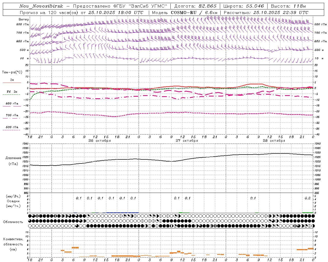This screenshot has width=328, height=262.
Task: Click the 'Конвективн.' convective cloud label
Action: pyautogui.click(x=13, y=239)
